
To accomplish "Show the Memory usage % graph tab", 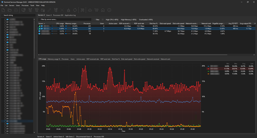I will tap(54, 59).
